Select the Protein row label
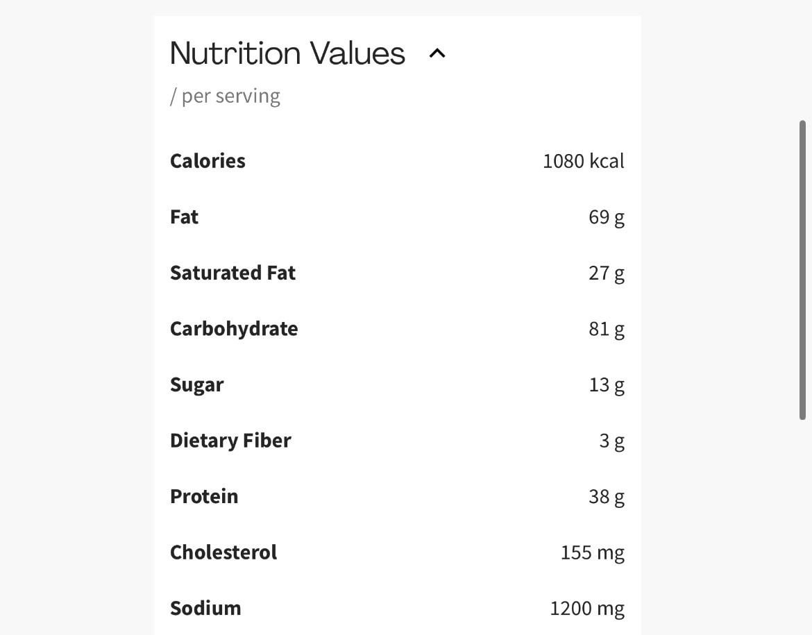812x635 pixels. [x=204, y=497]
